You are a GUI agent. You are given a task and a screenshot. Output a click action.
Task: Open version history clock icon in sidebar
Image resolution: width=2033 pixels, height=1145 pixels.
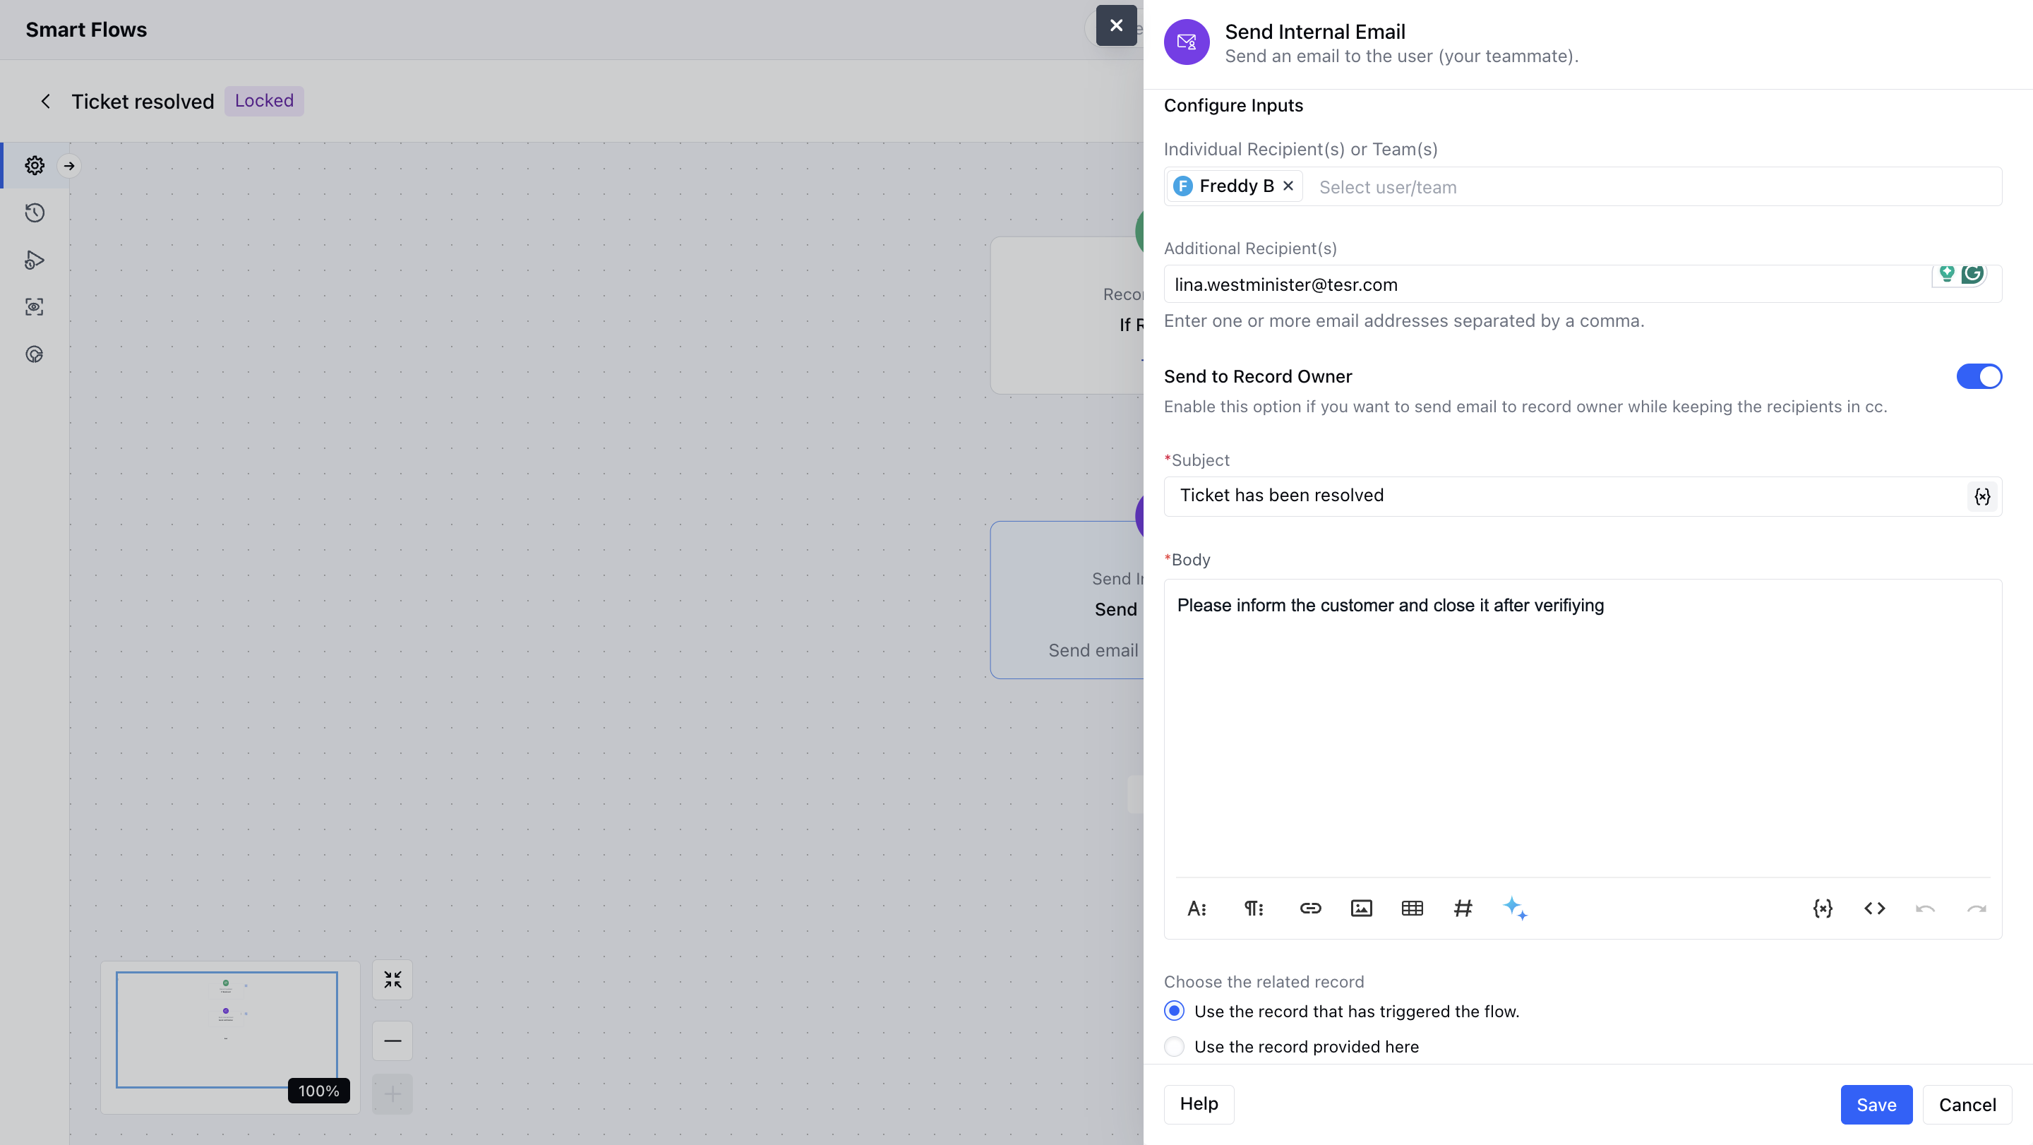click(x=34, y=213)
